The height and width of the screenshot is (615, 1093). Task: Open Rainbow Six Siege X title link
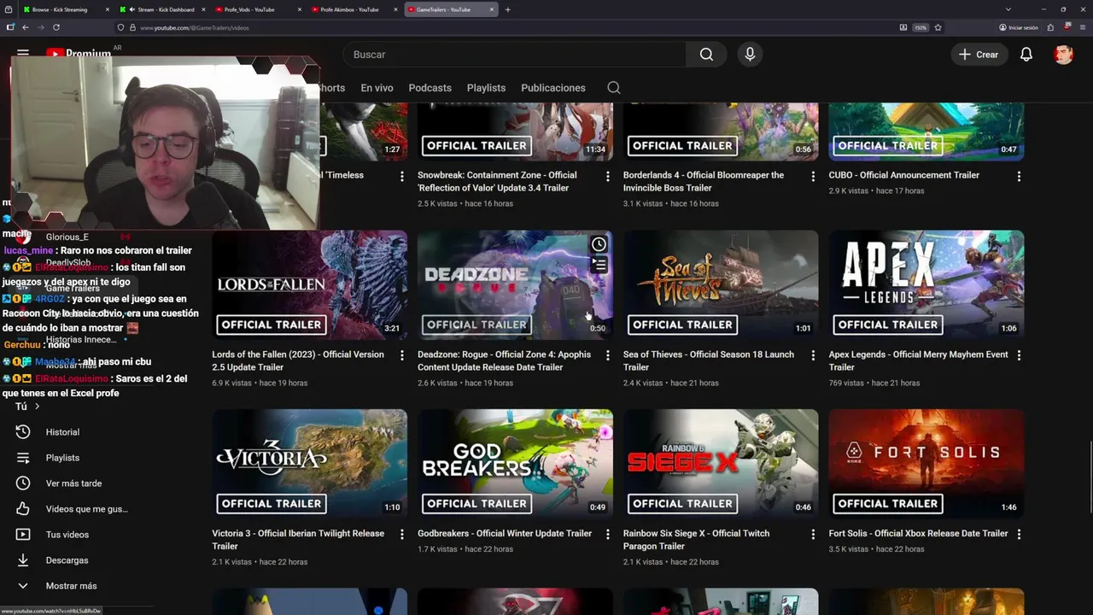(696, 540)
